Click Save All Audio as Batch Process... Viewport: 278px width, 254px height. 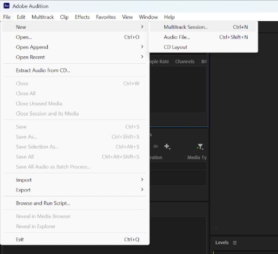tap(75, 167)
